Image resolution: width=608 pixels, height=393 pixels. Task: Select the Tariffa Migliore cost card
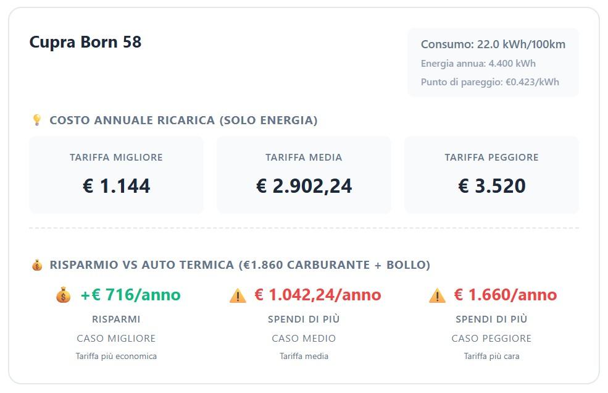click(x=116, y=175)
